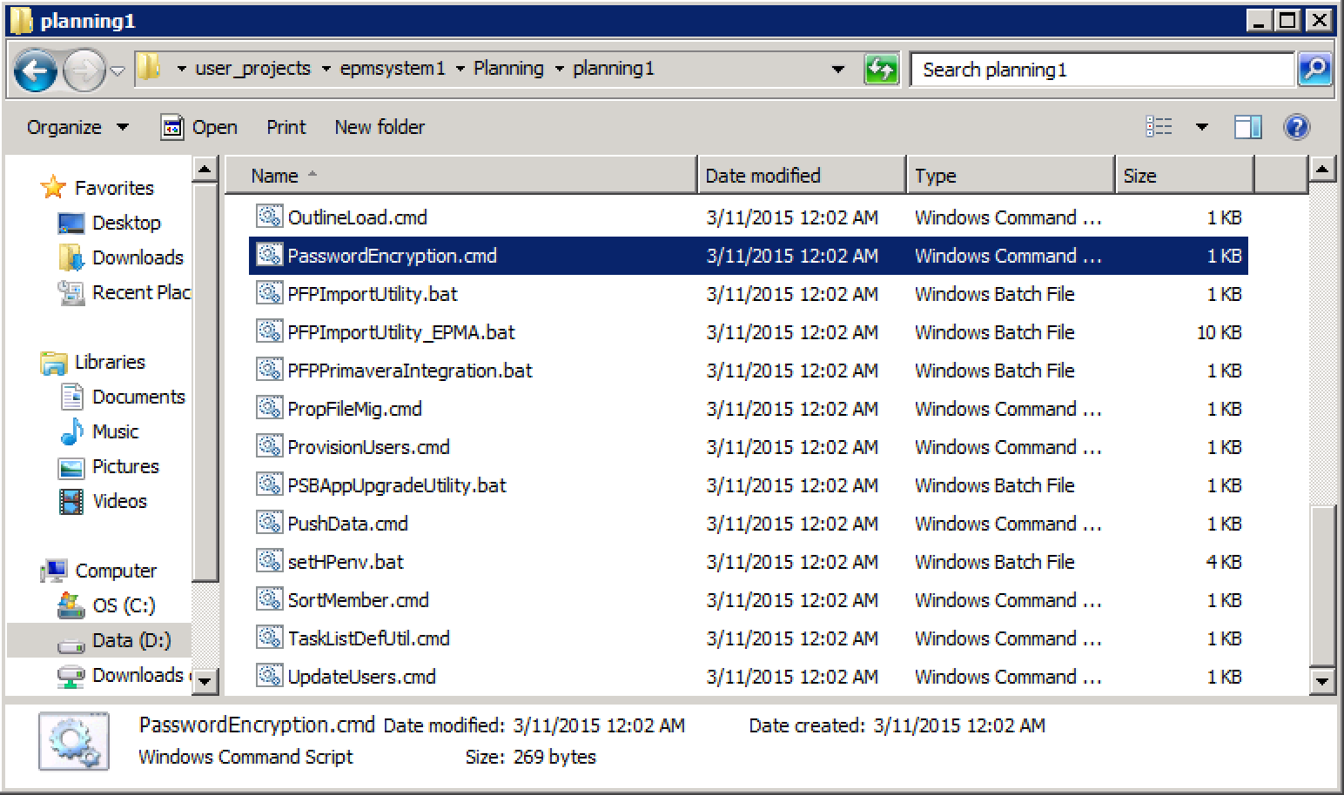Select the ProvisionUsers.cmd file
The height and width of the screenshot is (795, 1344).
[368, 447]
